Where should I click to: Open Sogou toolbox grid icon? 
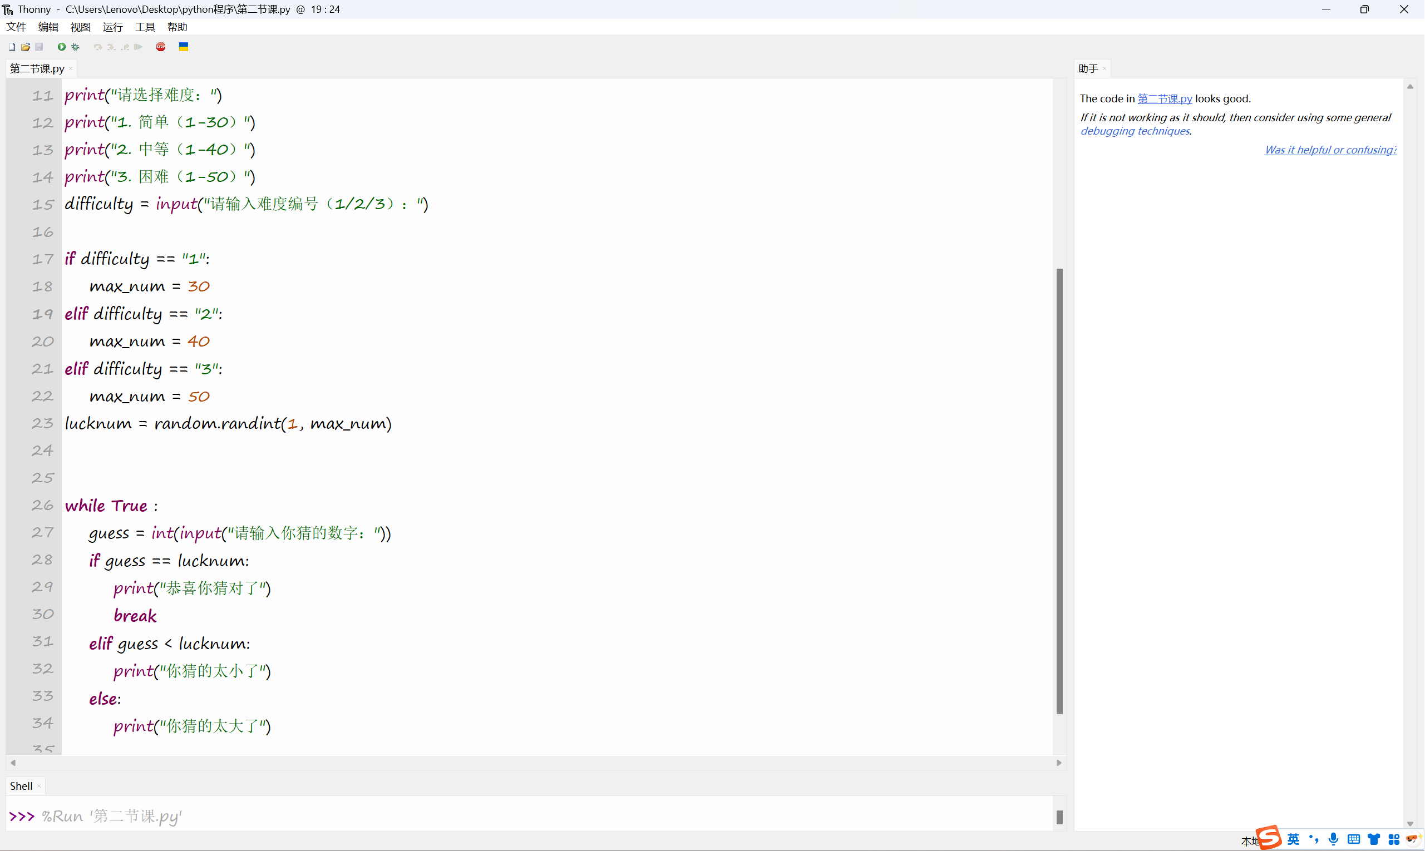click(x=1394, y=839)
